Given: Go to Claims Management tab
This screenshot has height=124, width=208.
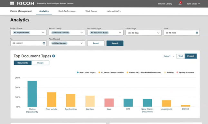Looking at the screenshot, I should click(21, 11).
